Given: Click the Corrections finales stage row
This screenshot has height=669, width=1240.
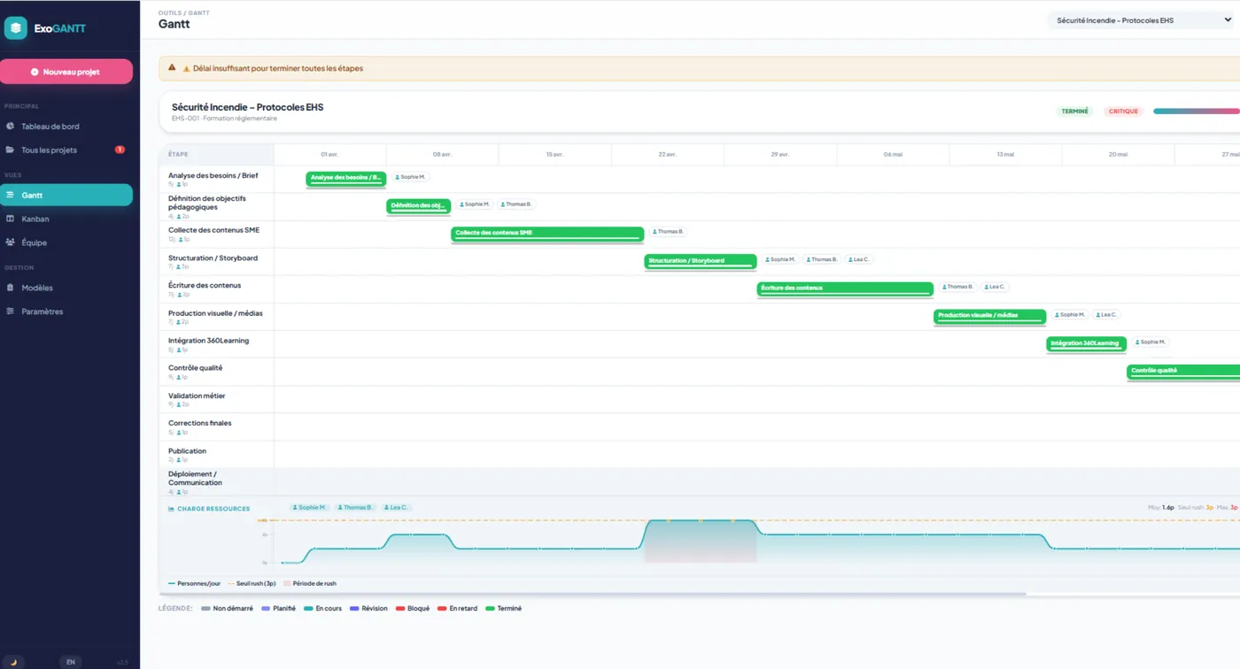Looking at the screenshot, I should point(700,427).
